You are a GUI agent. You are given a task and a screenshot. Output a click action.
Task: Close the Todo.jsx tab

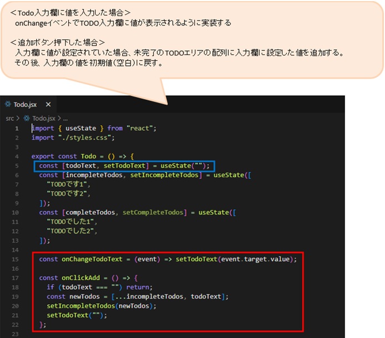[48, 105]
